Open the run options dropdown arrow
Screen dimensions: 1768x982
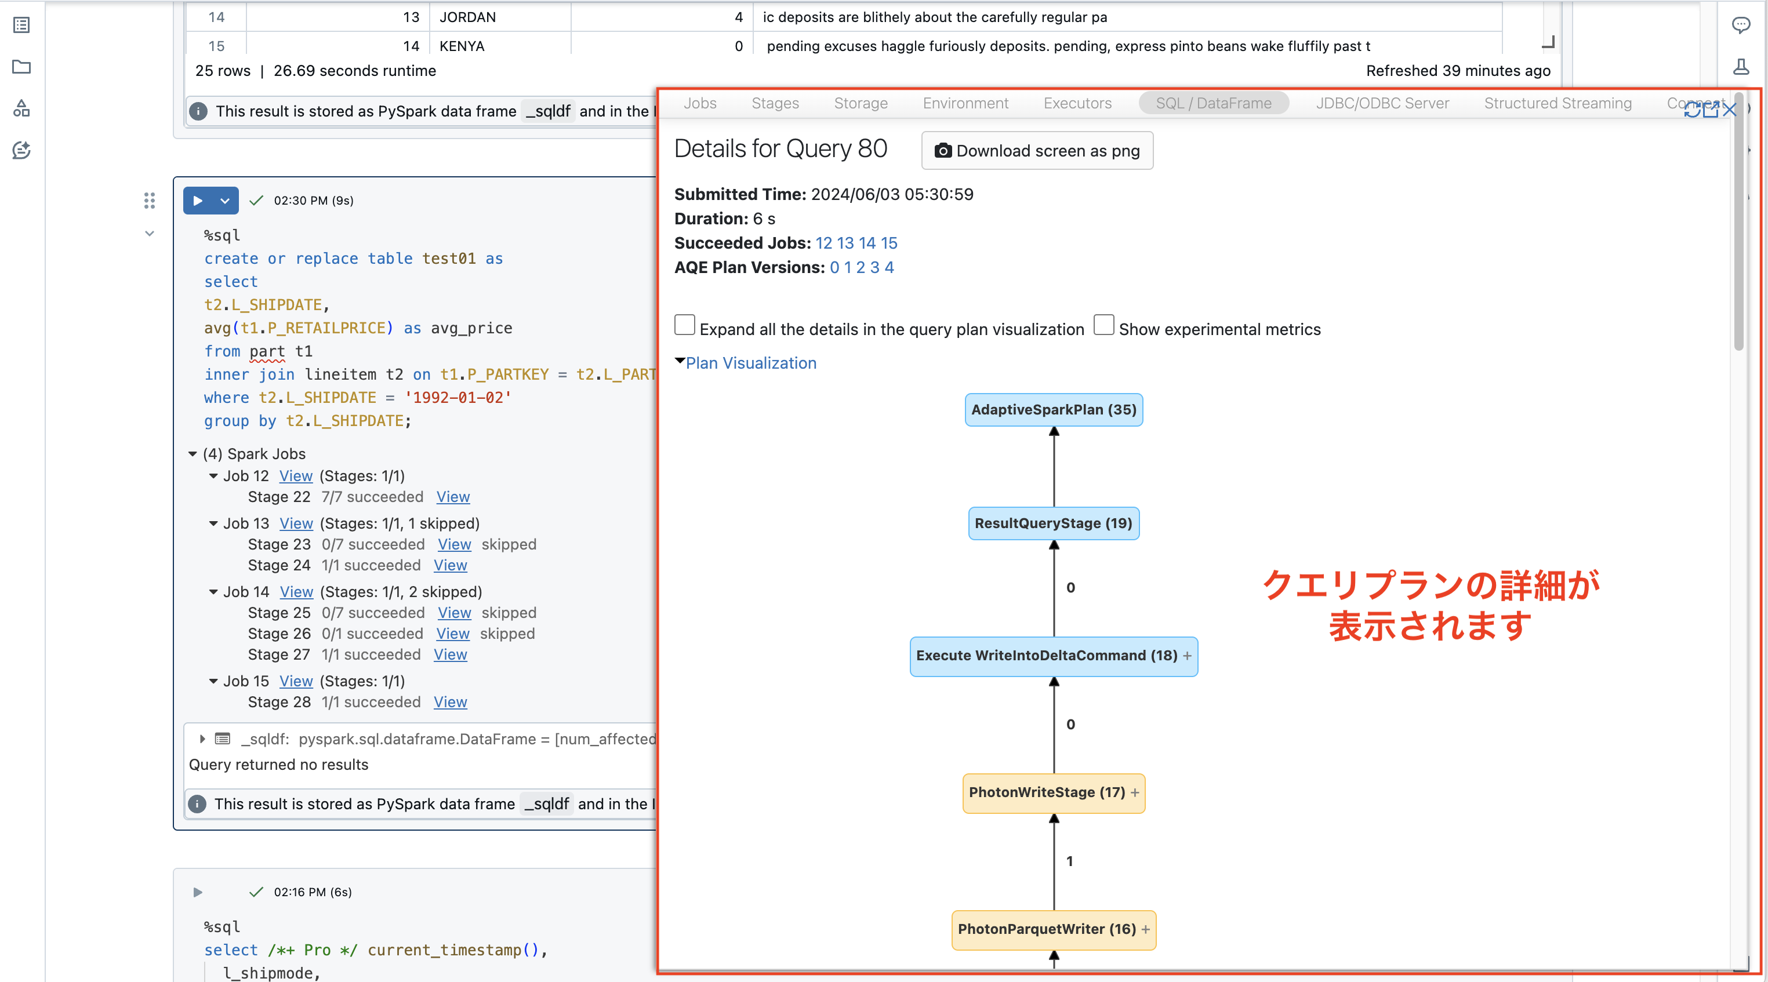pos(224,201)
